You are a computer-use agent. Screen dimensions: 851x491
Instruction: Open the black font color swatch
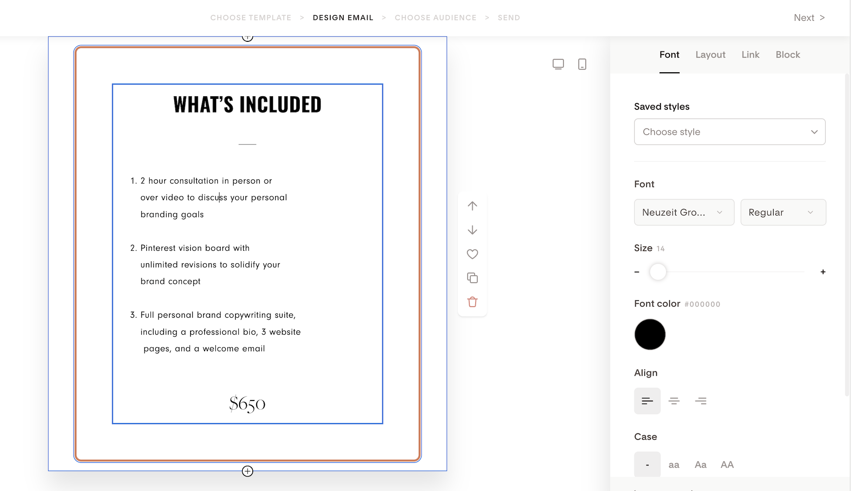[x=650, y=334]
